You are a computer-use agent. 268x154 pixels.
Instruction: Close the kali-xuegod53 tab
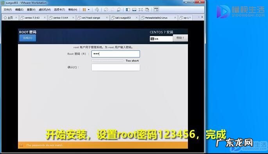(137, 18)
